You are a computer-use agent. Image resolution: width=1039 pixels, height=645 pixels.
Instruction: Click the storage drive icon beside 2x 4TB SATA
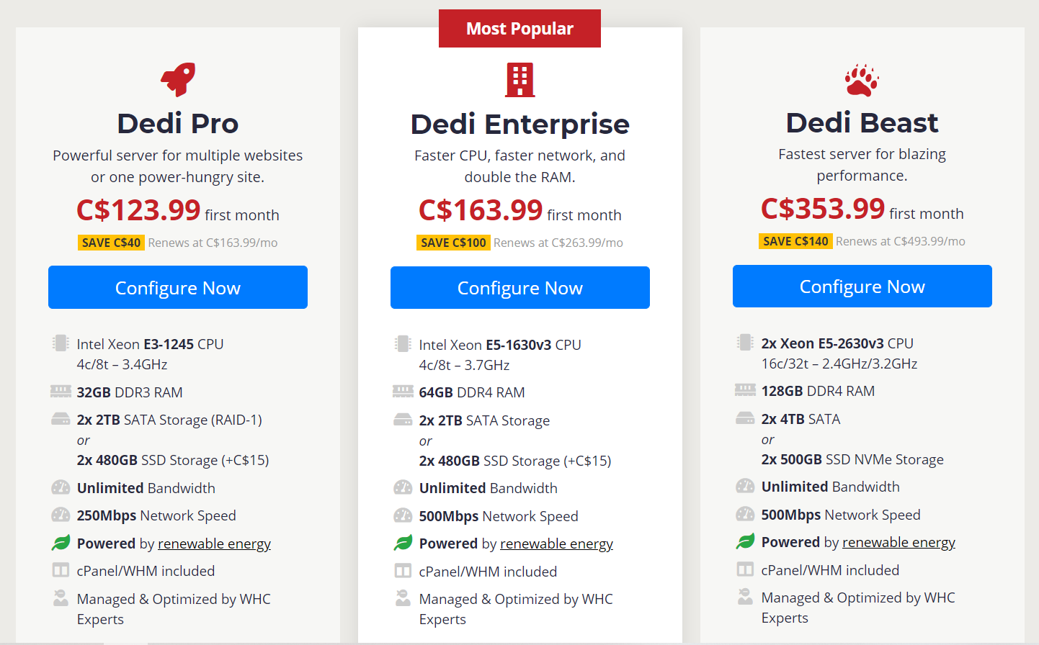pos(745,418)
